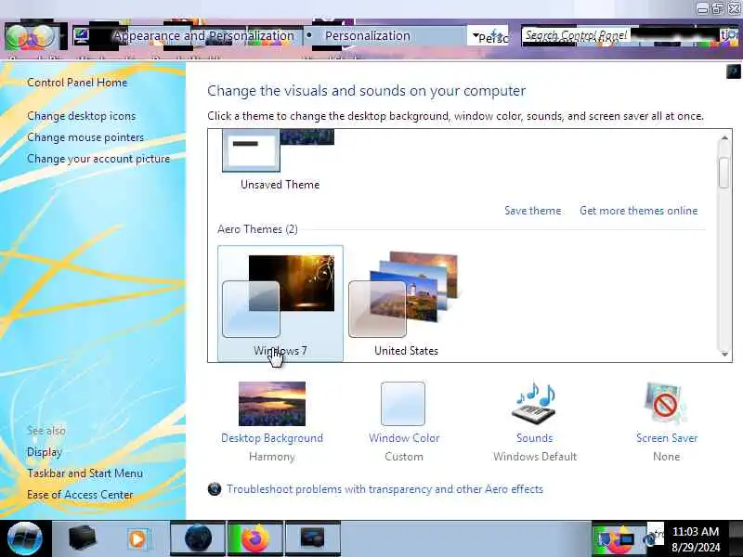Go to Control Panel Home
The image size is (743, 557).
pos(77,83)
